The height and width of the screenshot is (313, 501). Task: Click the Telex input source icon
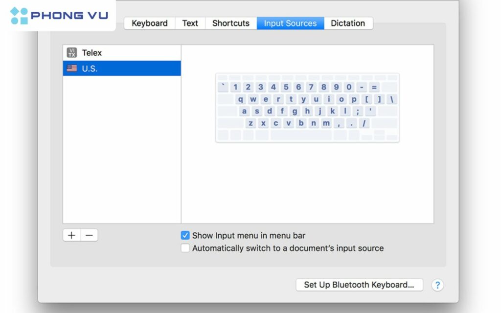72,53
